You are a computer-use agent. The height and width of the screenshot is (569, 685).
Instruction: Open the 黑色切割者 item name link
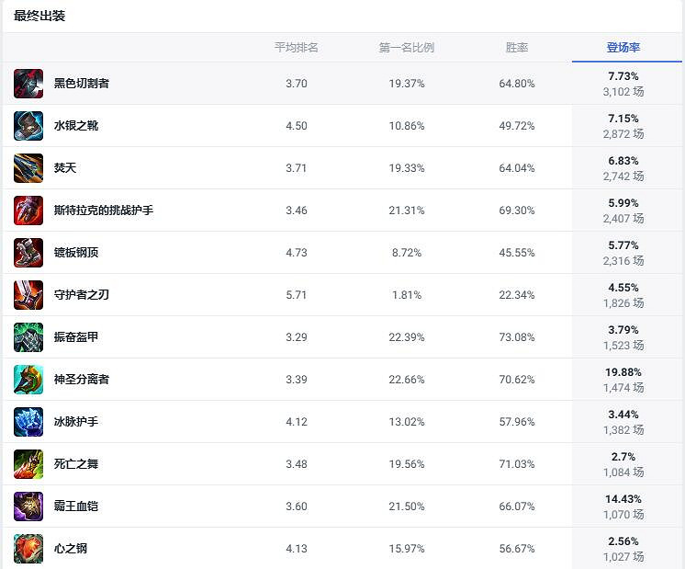(82, 84)
